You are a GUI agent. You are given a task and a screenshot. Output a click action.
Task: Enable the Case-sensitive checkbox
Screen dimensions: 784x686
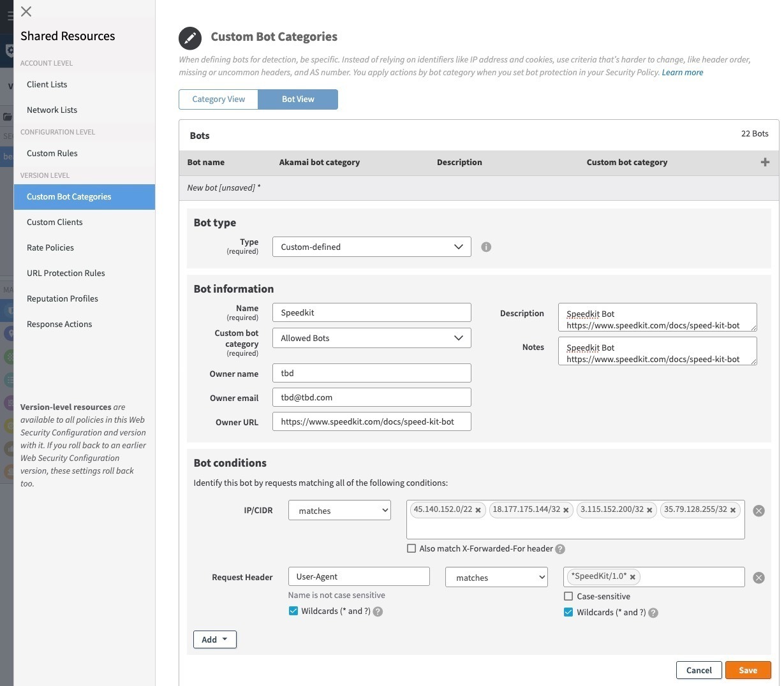pyautogui.click(x=568, y=596)
